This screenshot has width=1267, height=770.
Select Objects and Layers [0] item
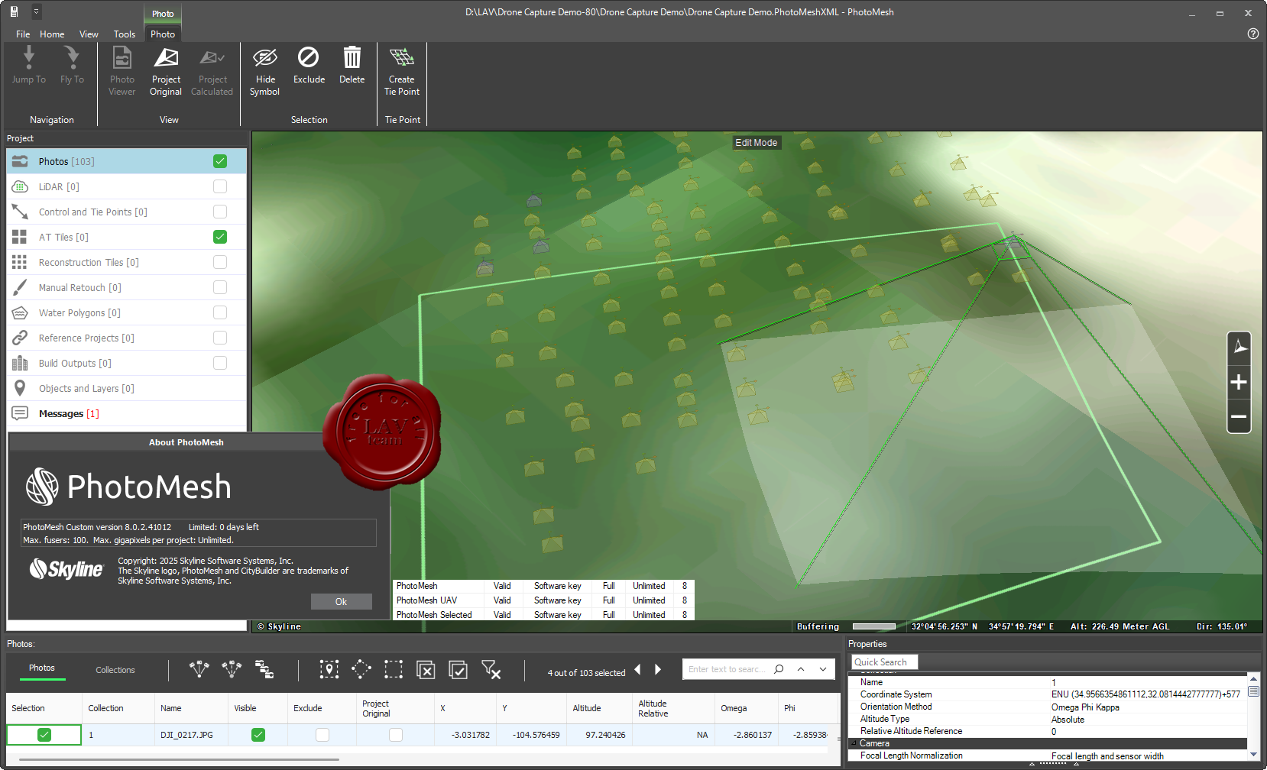pos(127,388)
